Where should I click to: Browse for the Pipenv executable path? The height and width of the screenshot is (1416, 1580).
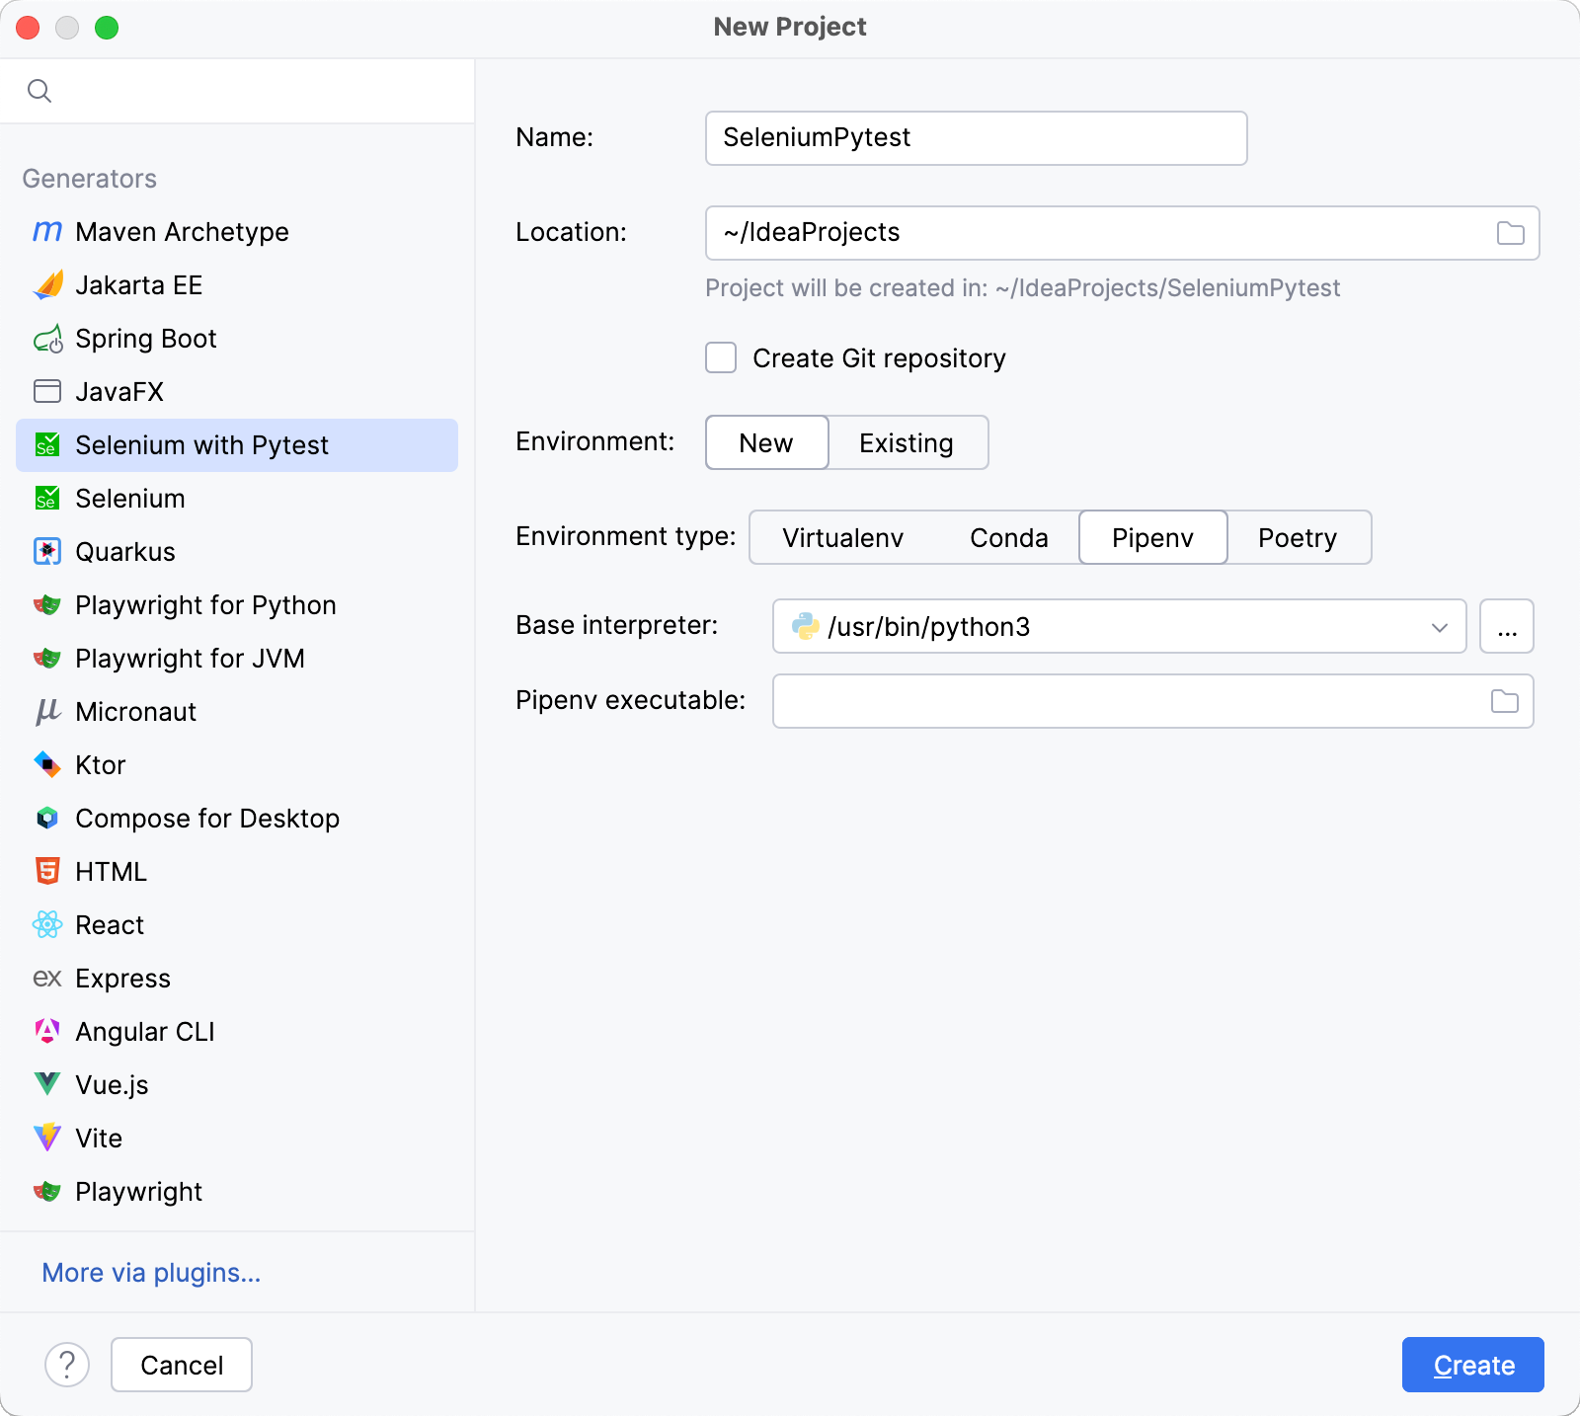click(1502, 701)
